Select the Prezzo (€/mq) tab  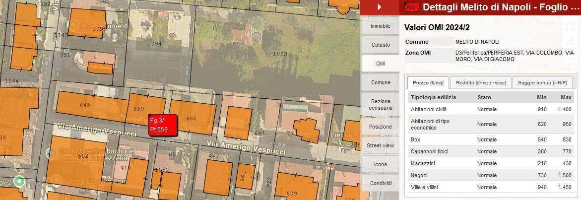point(428,83)
